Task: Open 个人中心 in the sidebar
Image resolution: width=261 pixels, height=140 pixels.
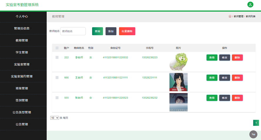Action: coord(22,16)
